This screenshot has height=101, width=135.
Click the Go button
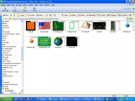131,19
